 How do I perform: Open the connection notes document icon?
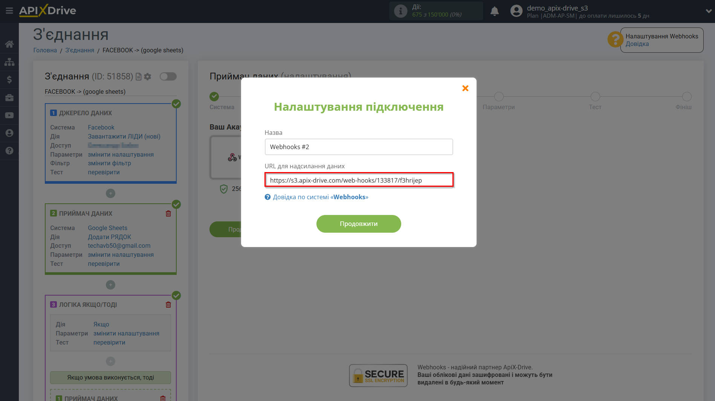click(139, 76)
